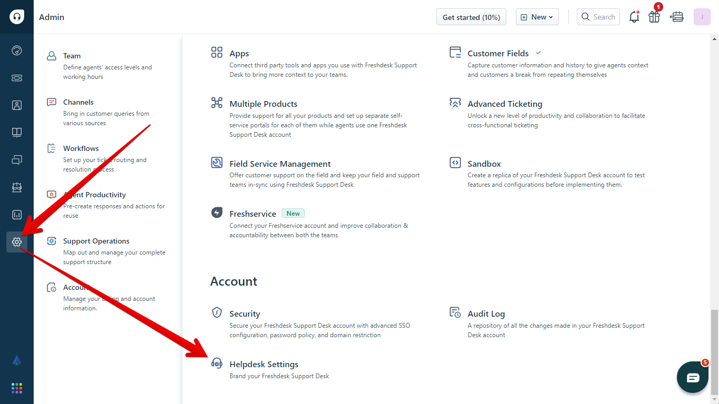Open the Multiple Products link
The width and height of the screenshot is (719, 404).
263,104
